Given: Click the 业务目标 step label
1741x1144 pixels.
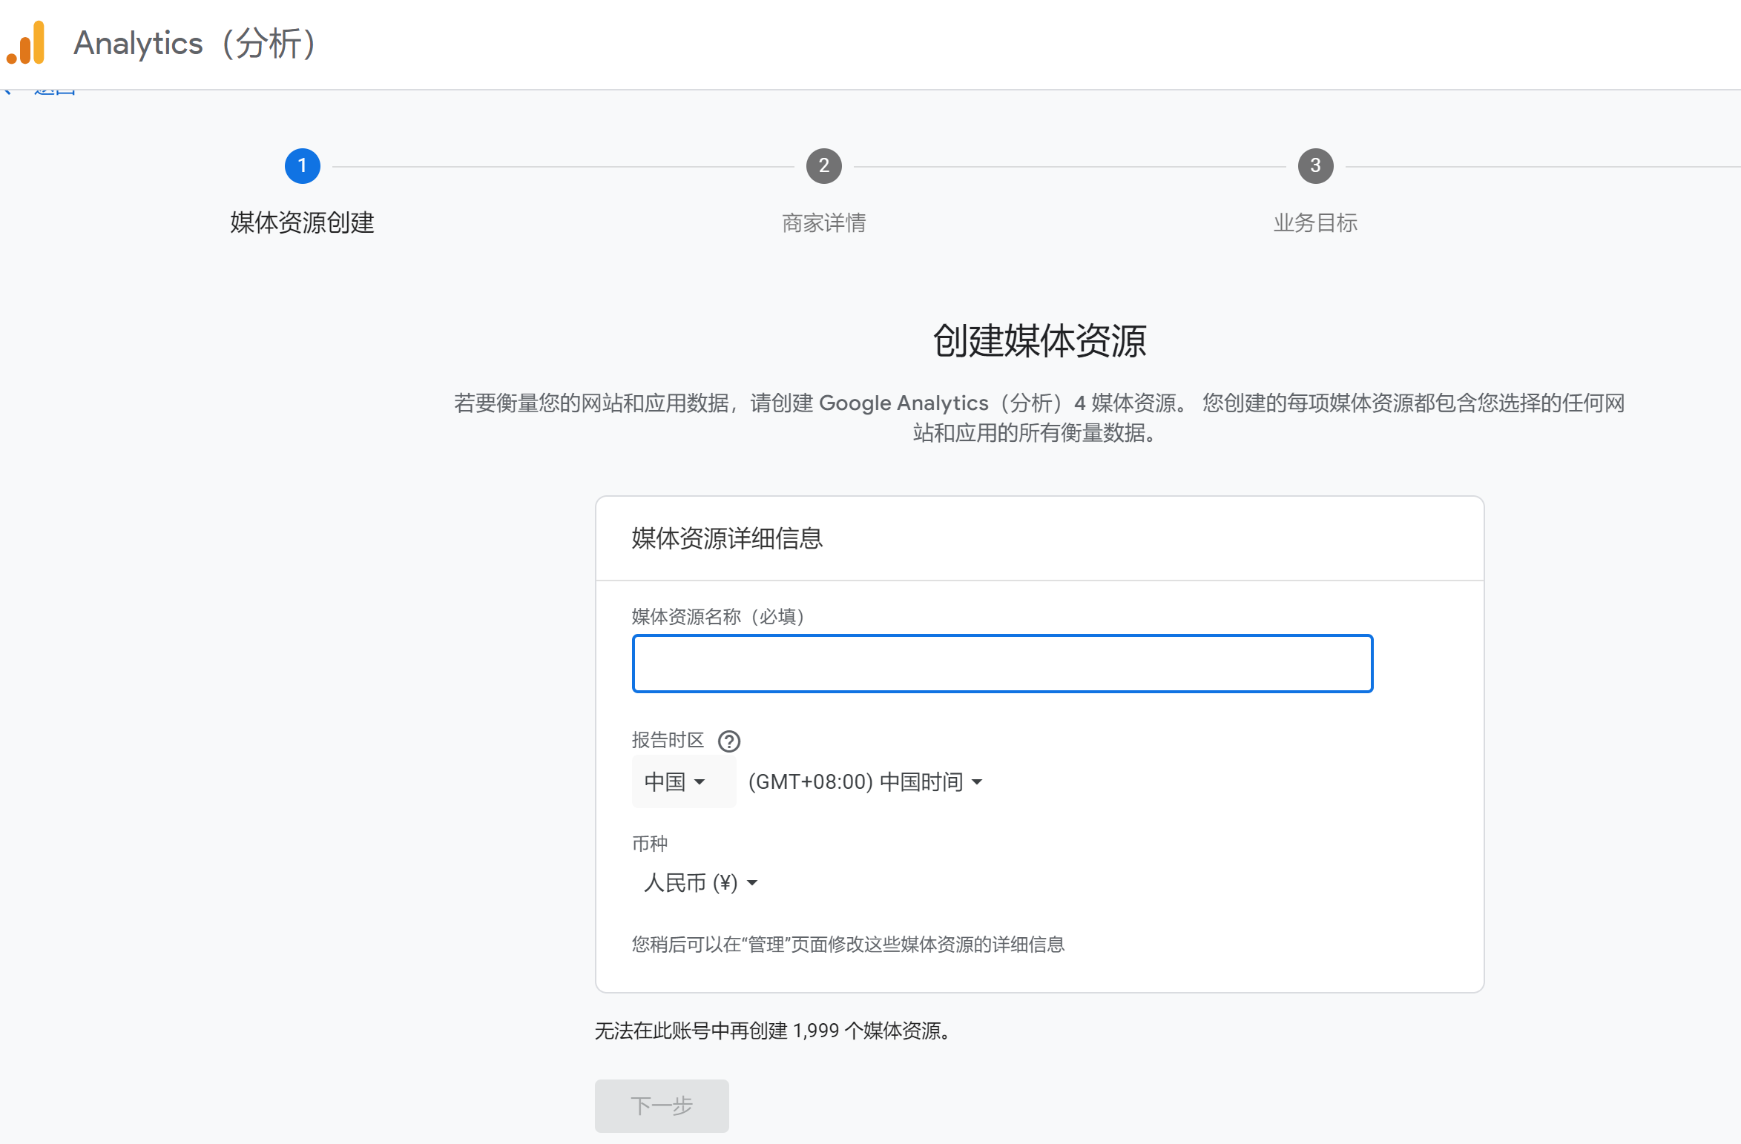Looking at the screenshot, I should click(1315, 222).
